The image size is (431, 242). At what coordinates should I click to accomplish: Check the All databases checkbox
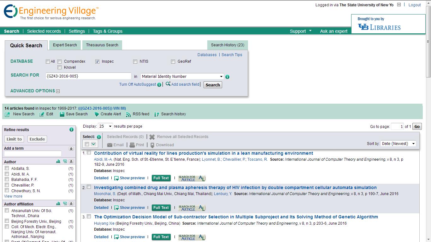[48, 62]
